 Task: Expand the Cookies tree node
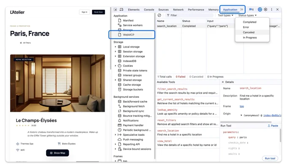tap(115, 66)
